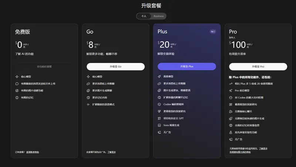
Task: Click the 热门 badge on Plus card
Action: pos(213,32)
